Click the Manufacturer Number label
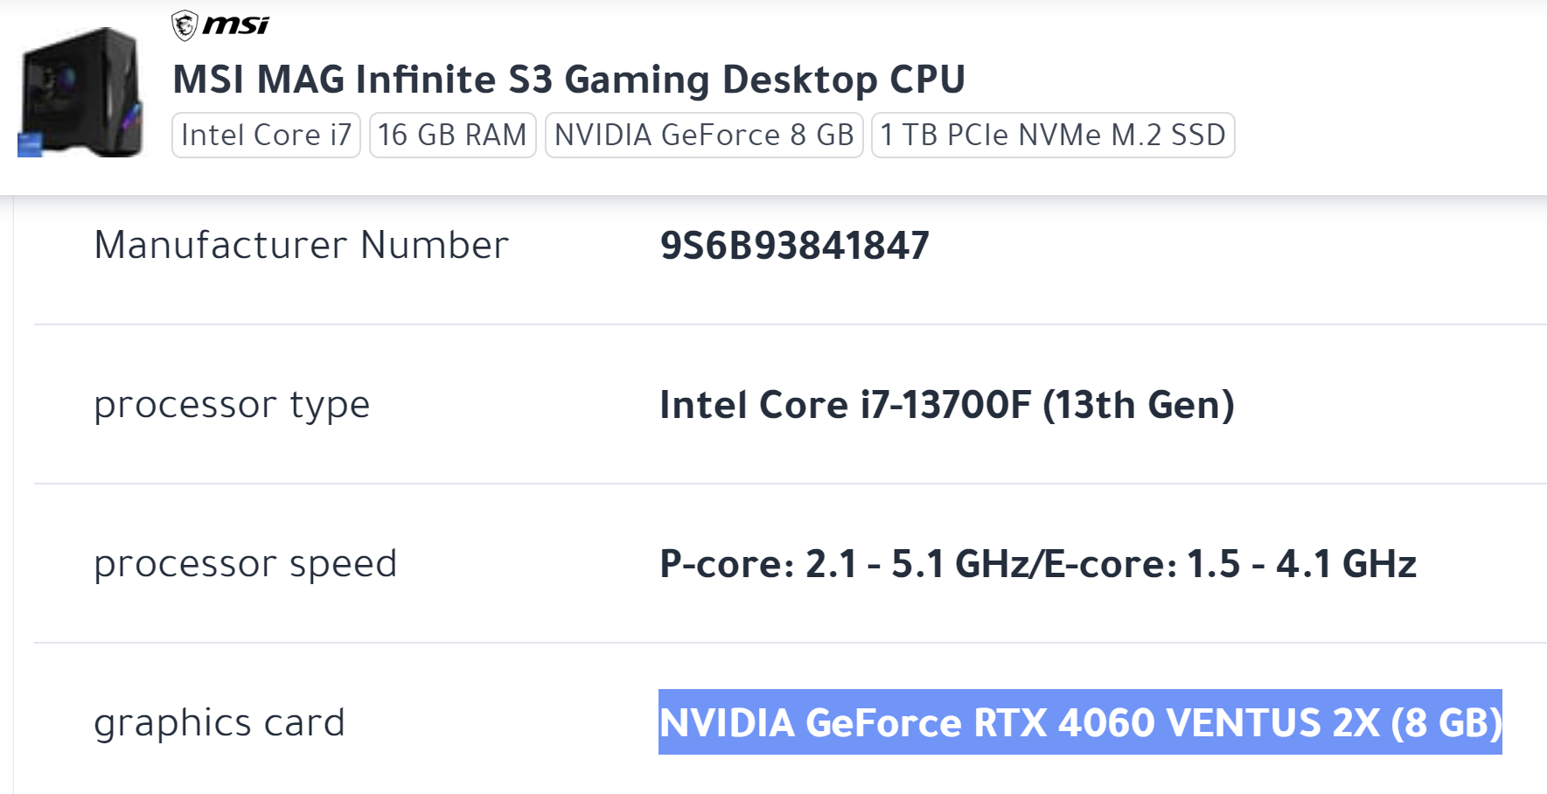The width and height of the screenshot is (1547, 794). coord(301,245)
